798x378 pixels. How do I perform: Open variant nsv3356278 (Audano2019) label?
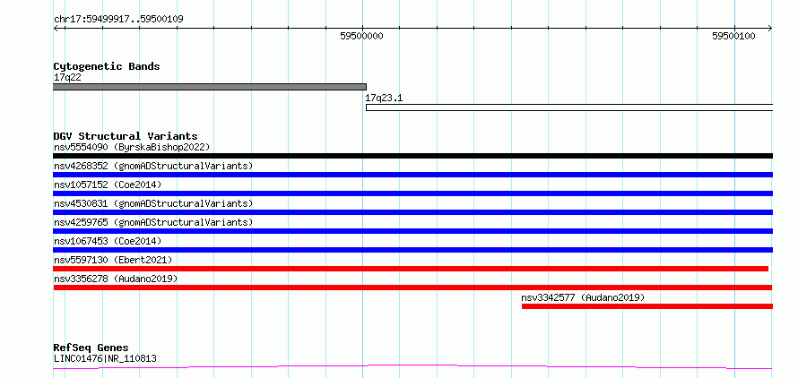pos(116,279)
